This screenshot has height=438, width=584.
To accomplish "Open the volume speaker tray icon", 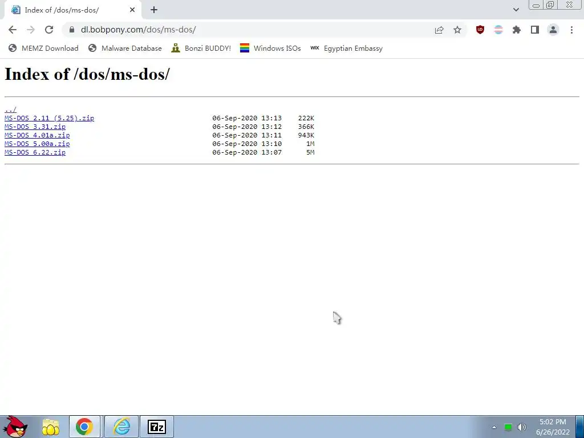I will pos(522,427).
